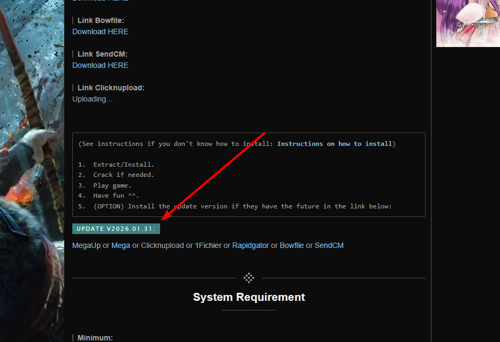
Task: Click the anime thumbnail in the sidebar
Action: pyautogui.click(x=468, y=24)
